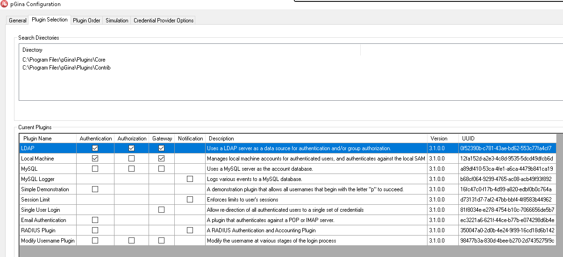Screen dimensions: 563x257
Task: Select the Simulation tab
Action: 117,21
